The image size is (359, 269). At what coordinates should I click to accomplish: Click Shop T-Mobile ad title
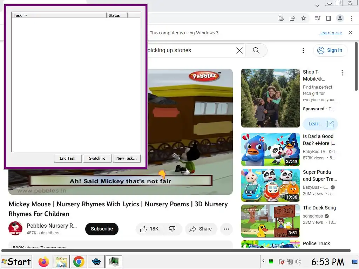click(314, 75)
